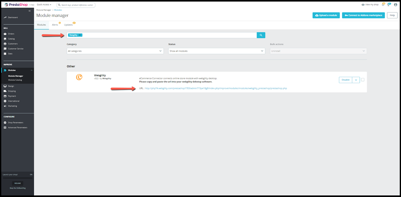Click the Help button
401x197 pixels.
(x=392, y=15)
